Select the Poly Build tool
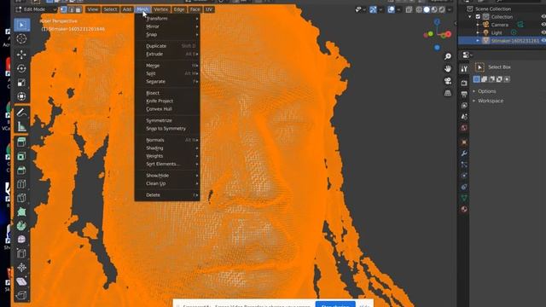 [21, 211]
